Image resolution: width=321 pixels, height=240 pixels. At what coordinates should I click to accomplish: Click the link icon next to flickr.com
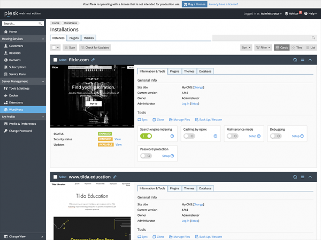tap(93, 60)
